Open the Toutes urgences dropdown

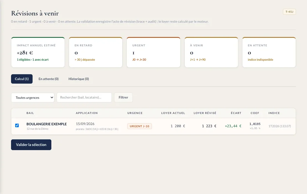pos(33,97)
